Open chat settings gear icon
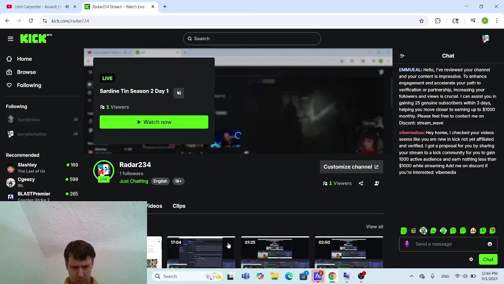Screen dimensions: 504x284 tap(471, 259)
